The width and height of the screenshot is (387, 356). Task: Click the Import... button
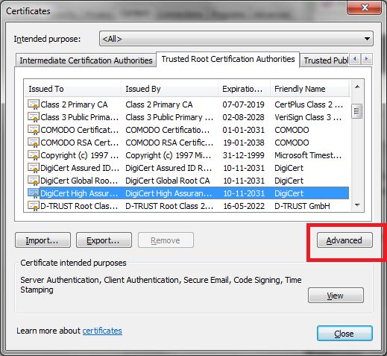43,240
